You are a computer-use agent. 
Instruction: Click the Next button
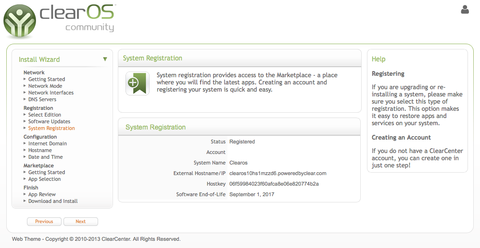coord(80,222)
